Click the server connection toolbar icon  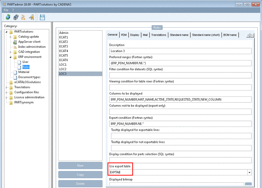[16, 17]
